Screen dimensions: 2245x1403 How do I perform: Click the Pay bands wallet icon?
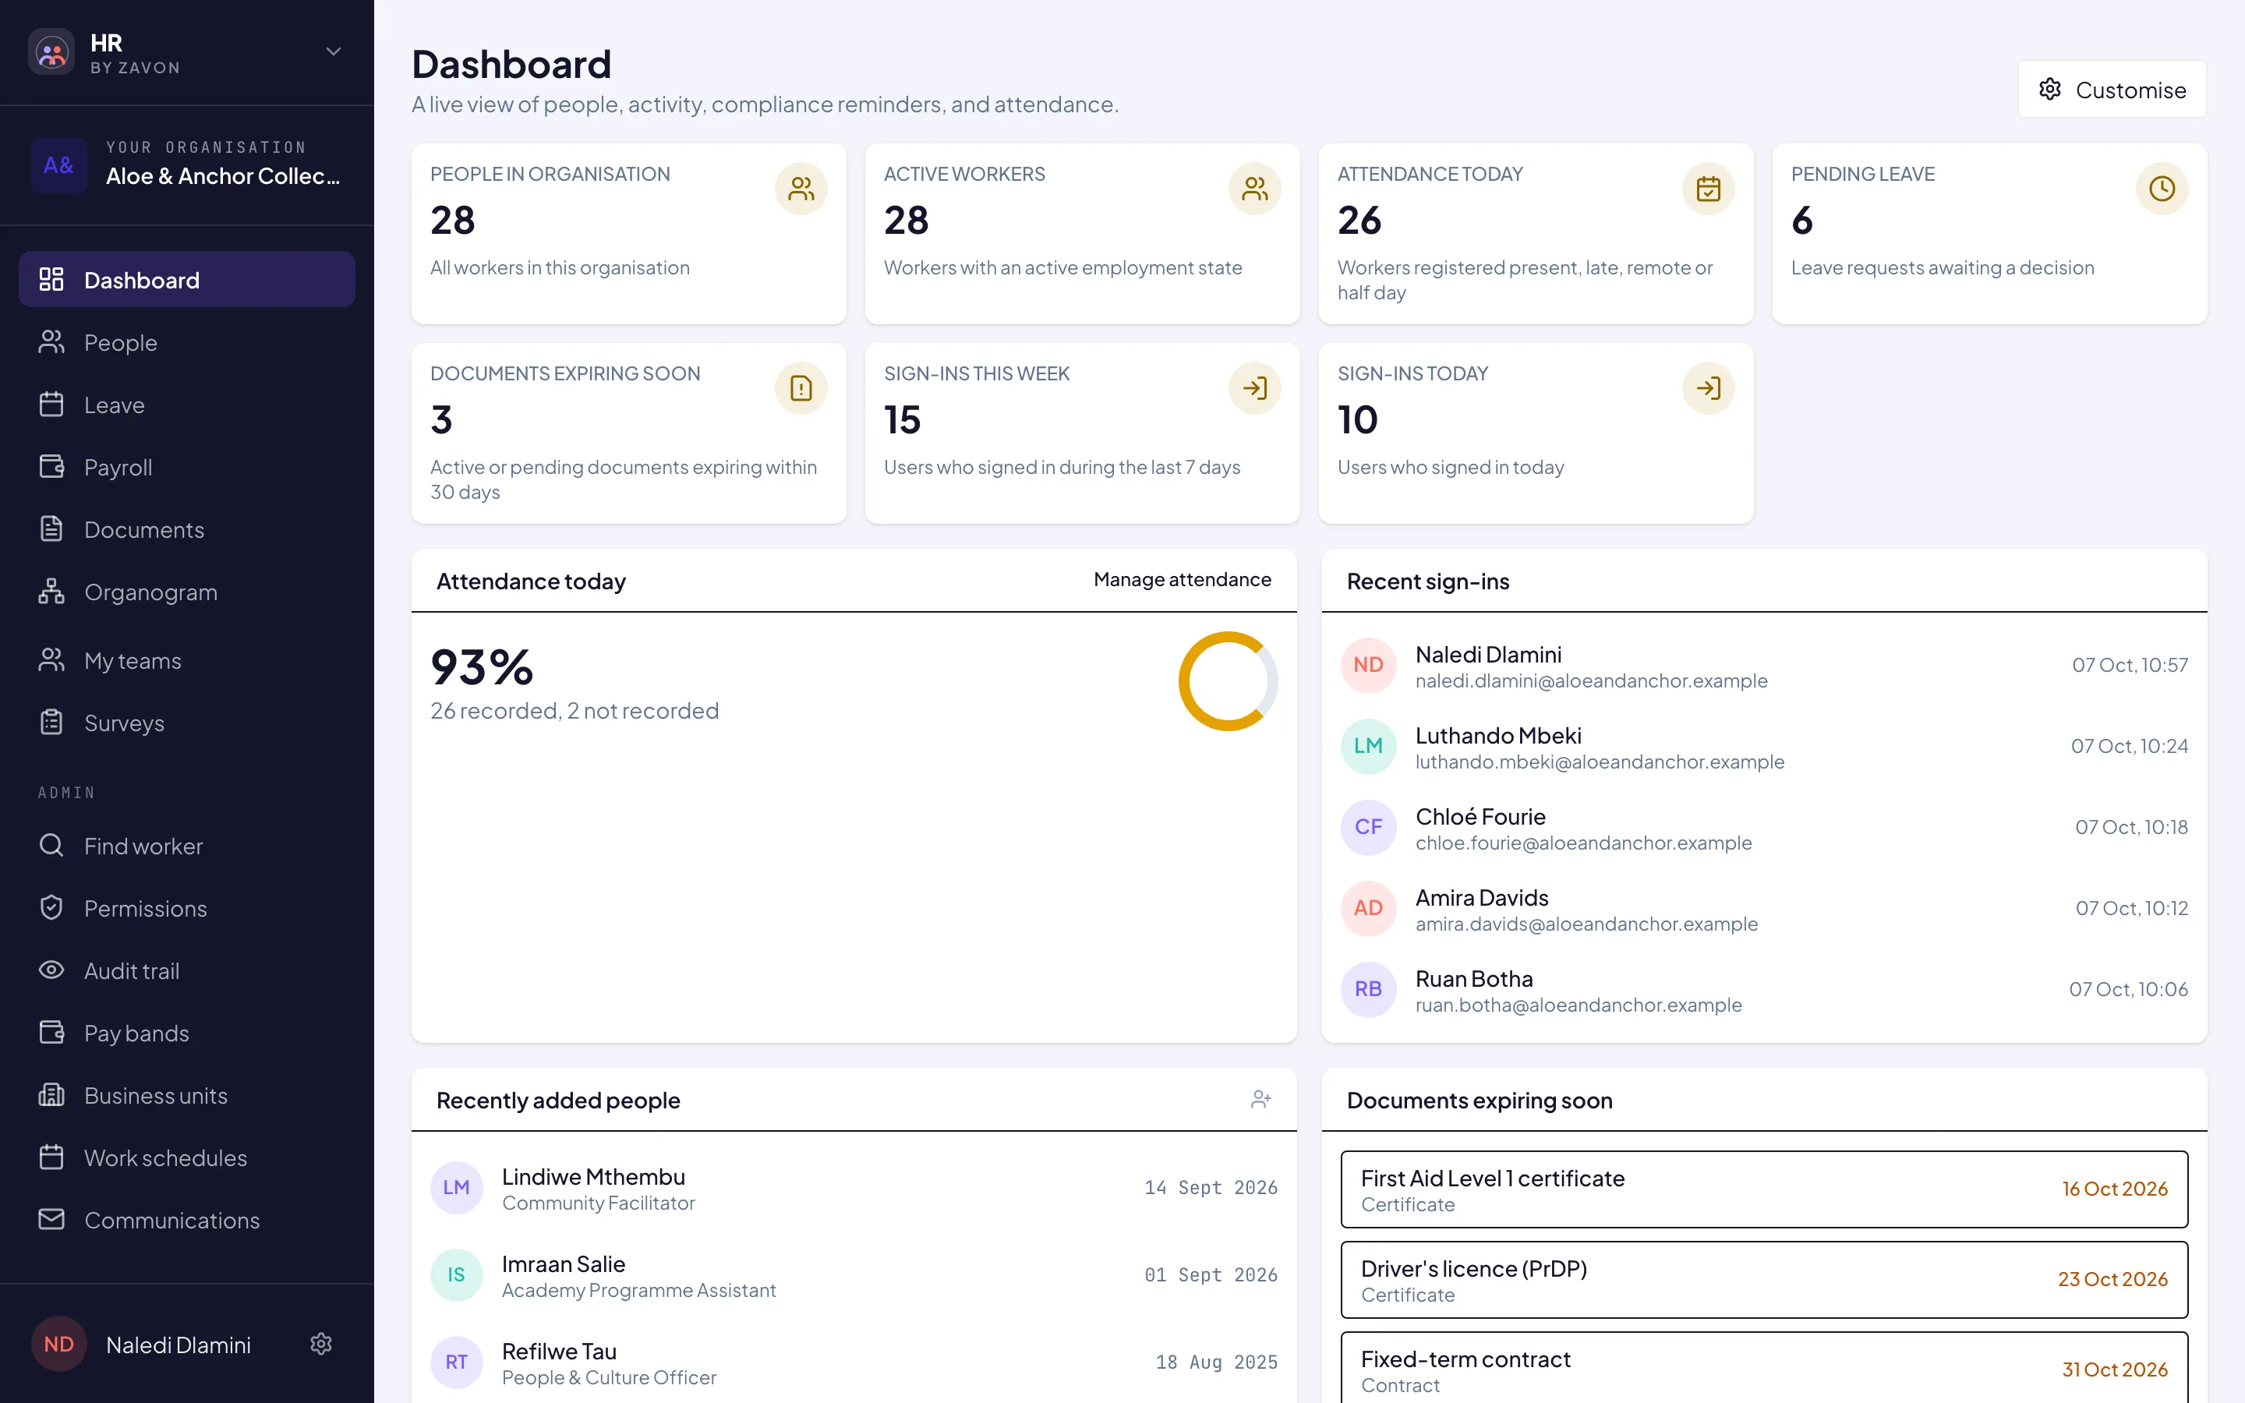click(x=51, y=1031)
